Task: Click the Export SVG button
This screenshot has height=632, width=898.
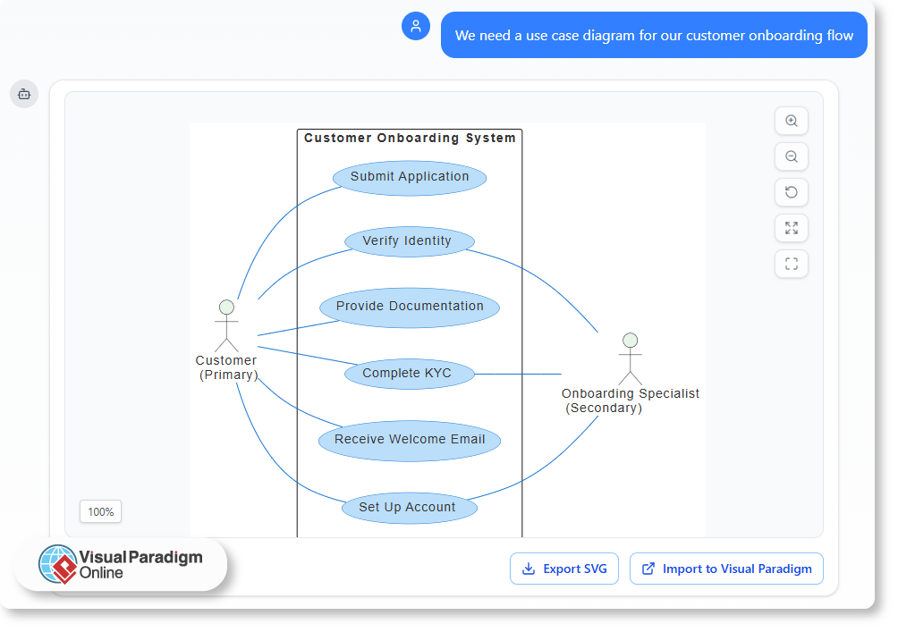Action: pyautogui.click(x=564, y=569)
